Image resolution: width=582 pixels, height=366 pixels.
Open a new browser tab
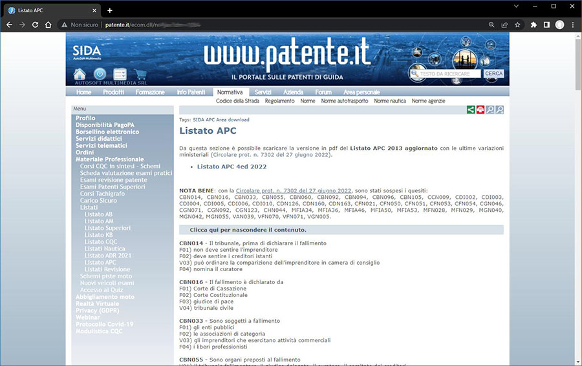(x=110, y=10)
